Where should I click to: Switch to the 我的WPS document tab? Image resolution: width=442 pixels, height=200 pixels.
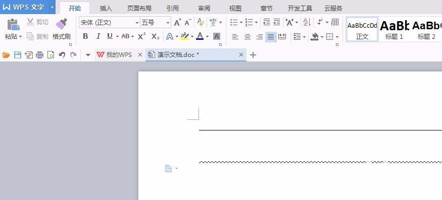point(119,55)
